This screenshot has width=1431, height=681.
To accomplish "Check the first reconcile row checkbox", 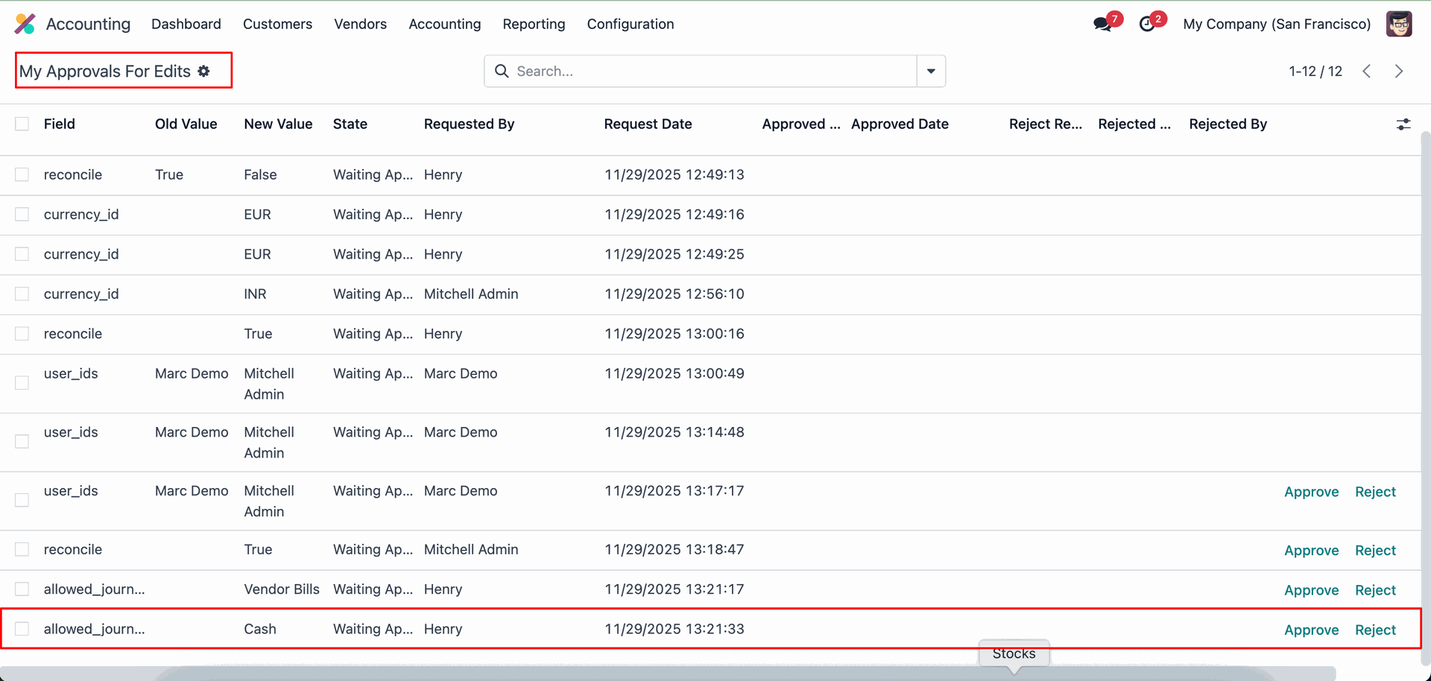I will (x=22, y=174).
